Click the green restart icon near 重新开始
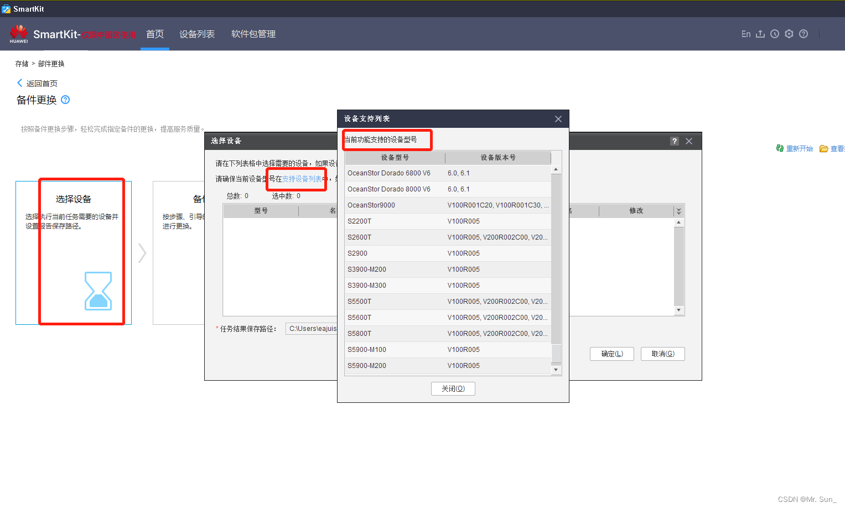Viewport: 845px width, 508px height. point(780,148)
